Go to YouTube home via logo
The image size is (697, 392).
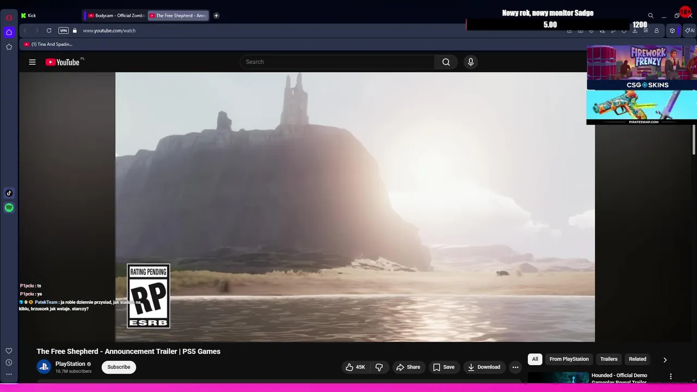tap(63, 62)
